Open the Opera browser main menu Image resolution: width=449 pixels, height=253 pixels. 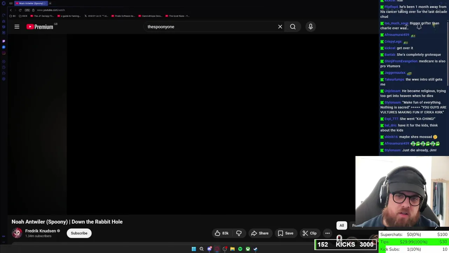click(x=4, y=3)
